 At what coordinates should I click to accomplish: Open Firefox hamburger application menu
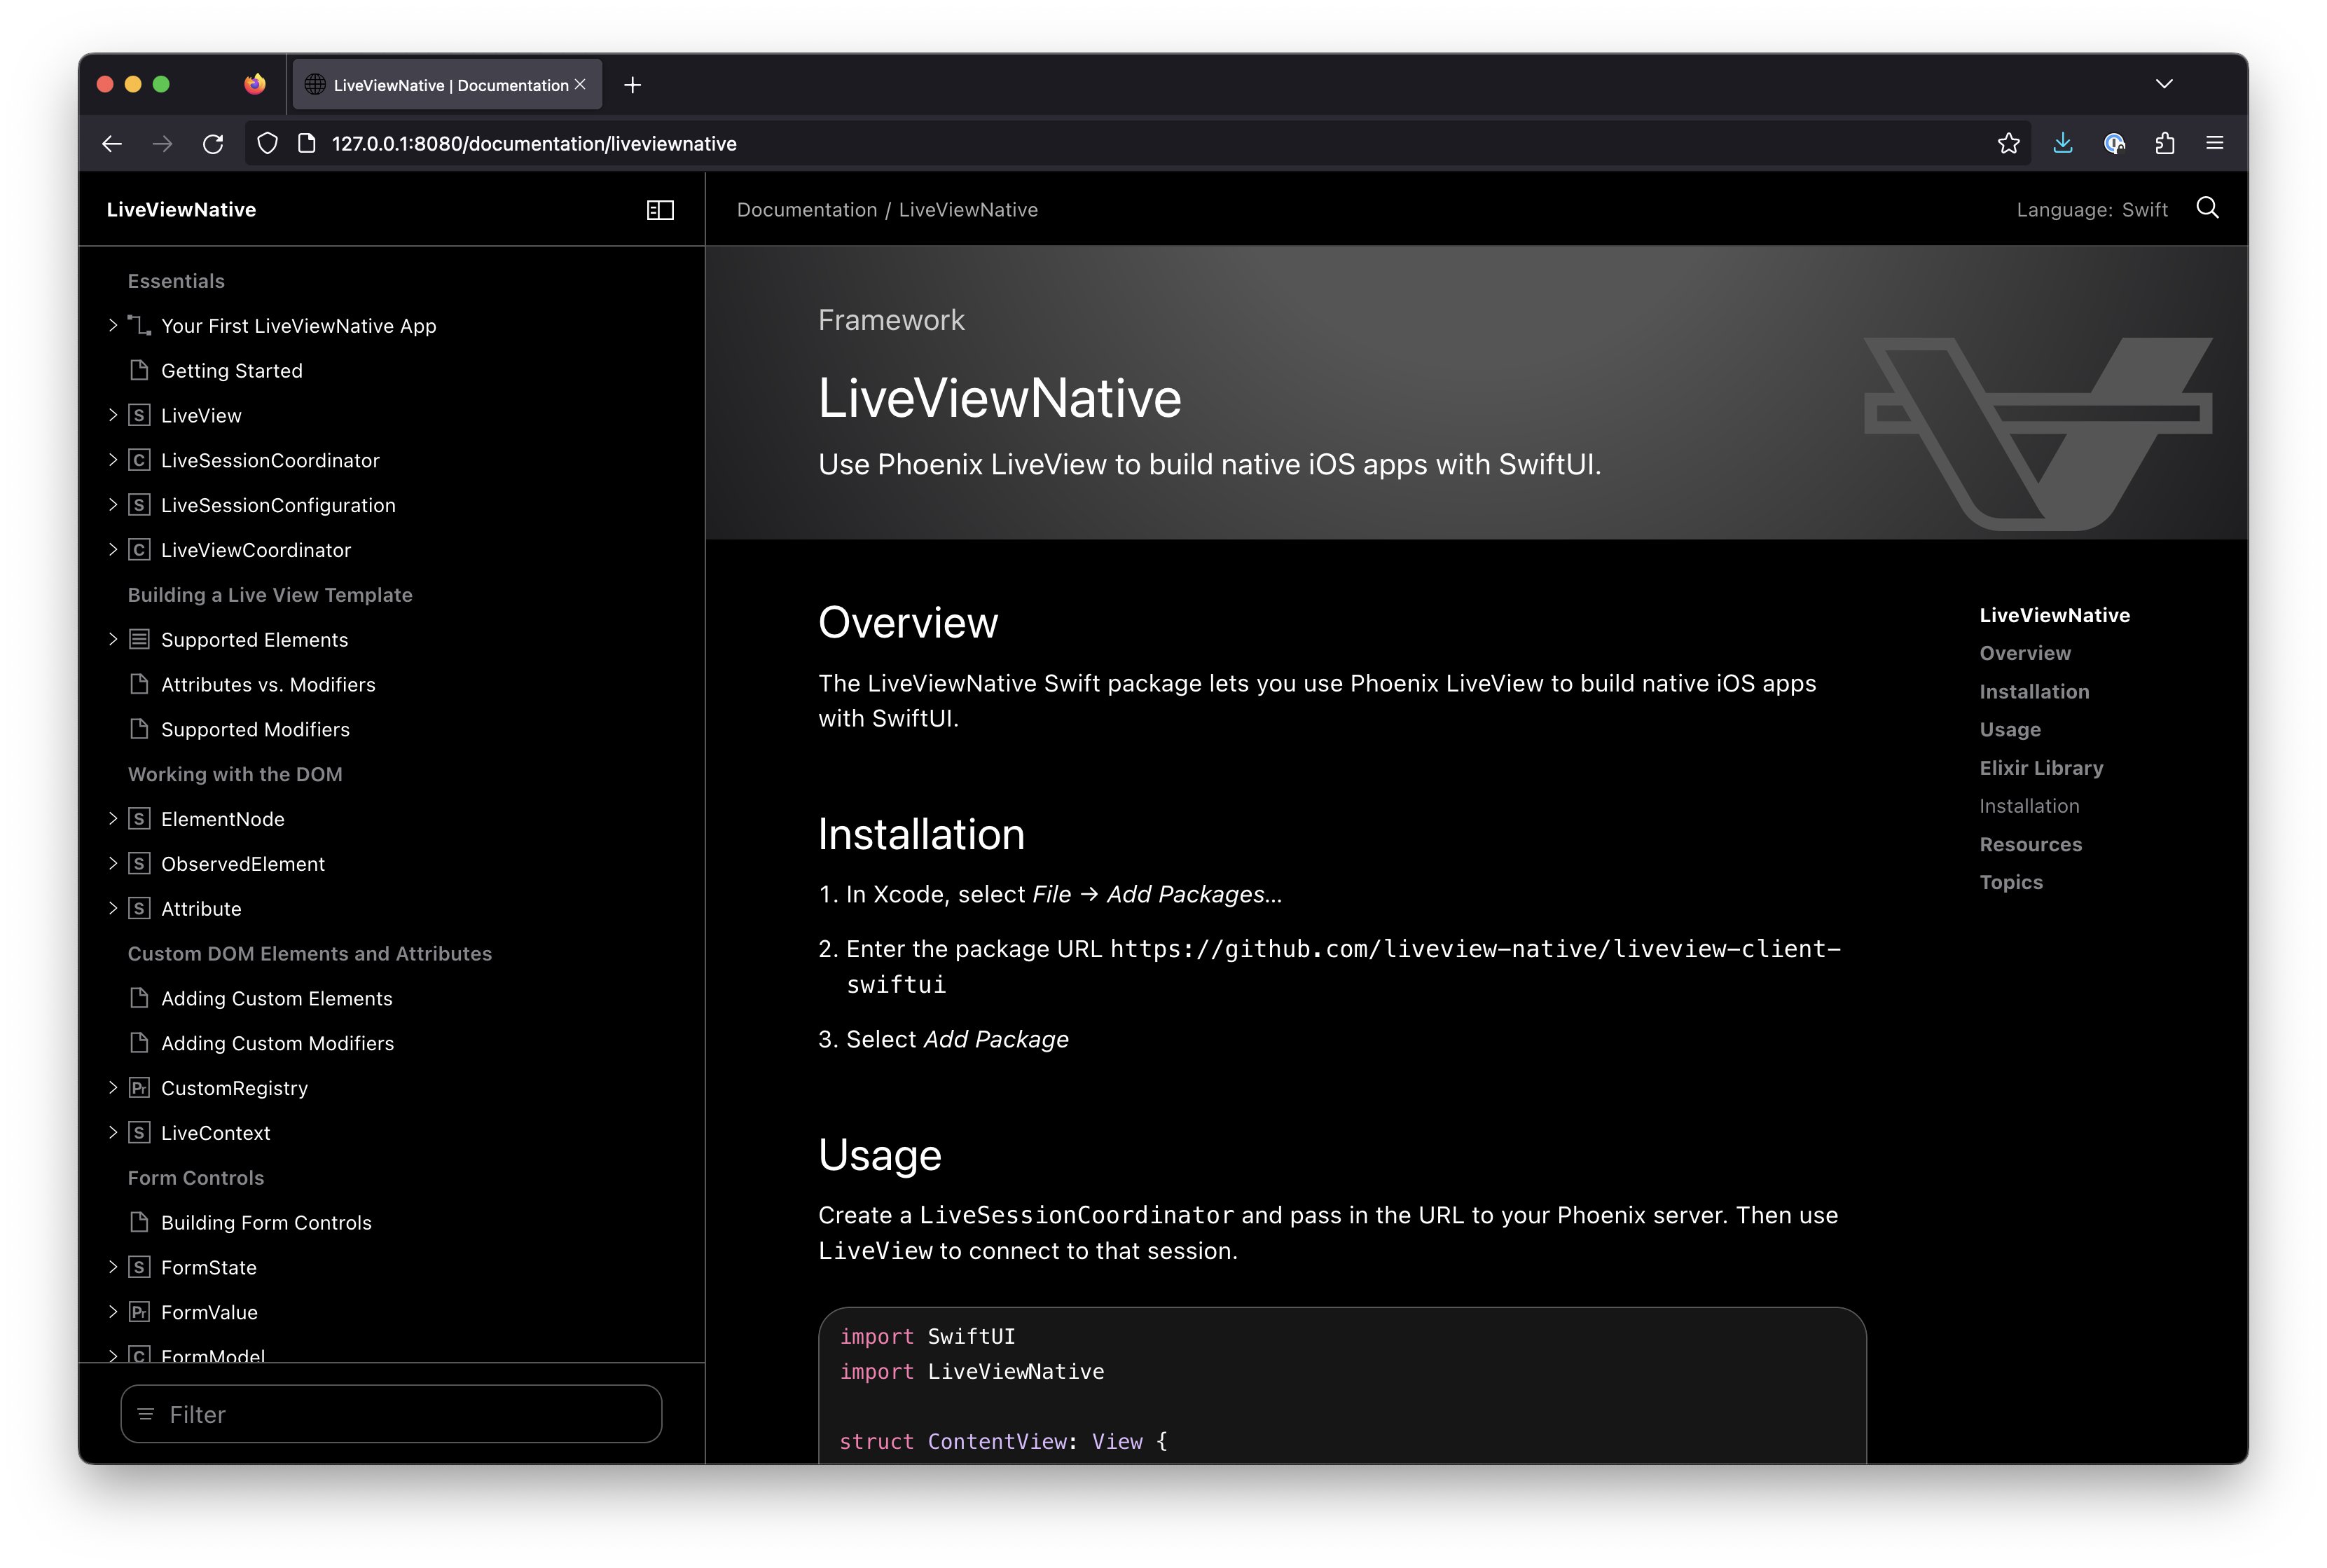pos(2214,144)
